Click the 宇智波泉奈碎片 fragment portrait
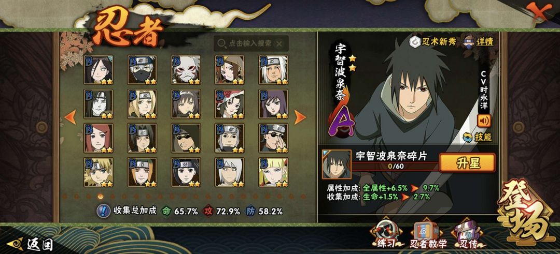The image size is (560, 254). point(337,164)
